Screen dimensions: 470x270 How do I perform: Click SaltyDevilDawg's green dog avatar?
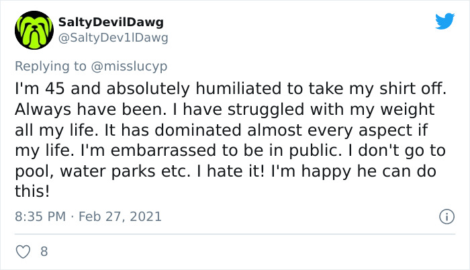tap(34, 30)
